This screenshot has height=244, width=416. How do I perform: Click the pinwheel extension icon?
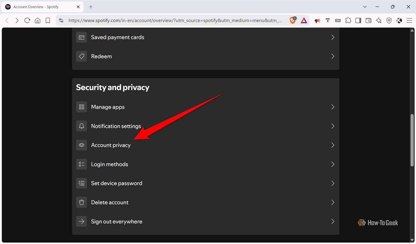tap(399, 21)
